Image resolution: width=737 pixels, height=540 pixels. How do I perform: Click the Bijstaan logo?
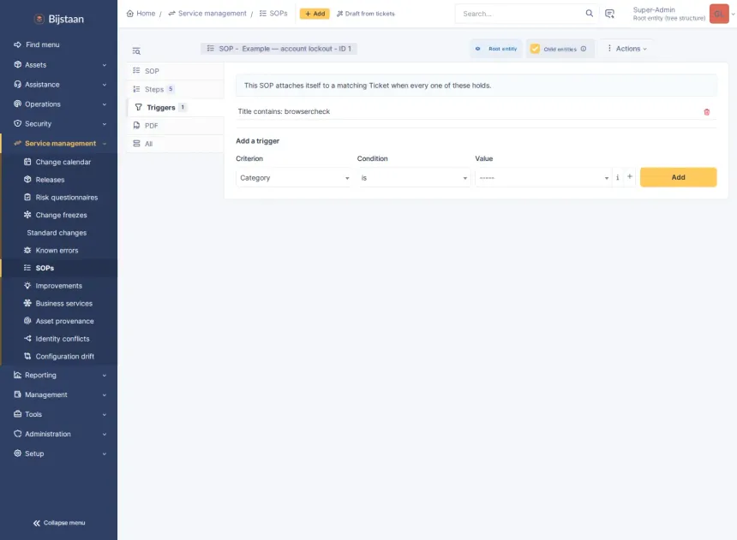59,19
